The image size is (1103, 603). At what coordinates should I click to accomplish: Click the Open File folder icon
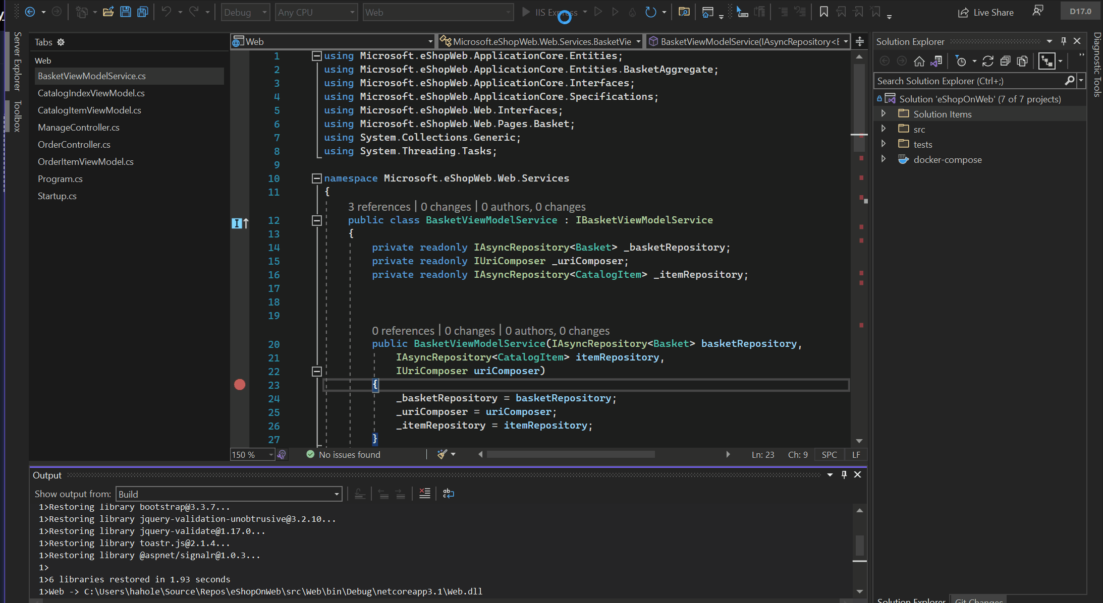tap(108, 12)
